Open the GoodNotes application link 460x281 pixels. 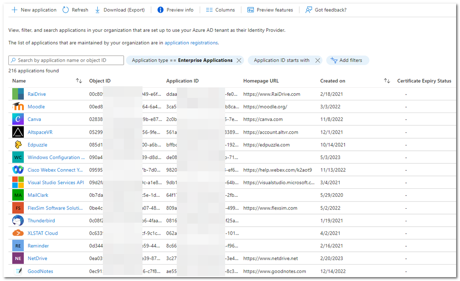pos(40,271)
